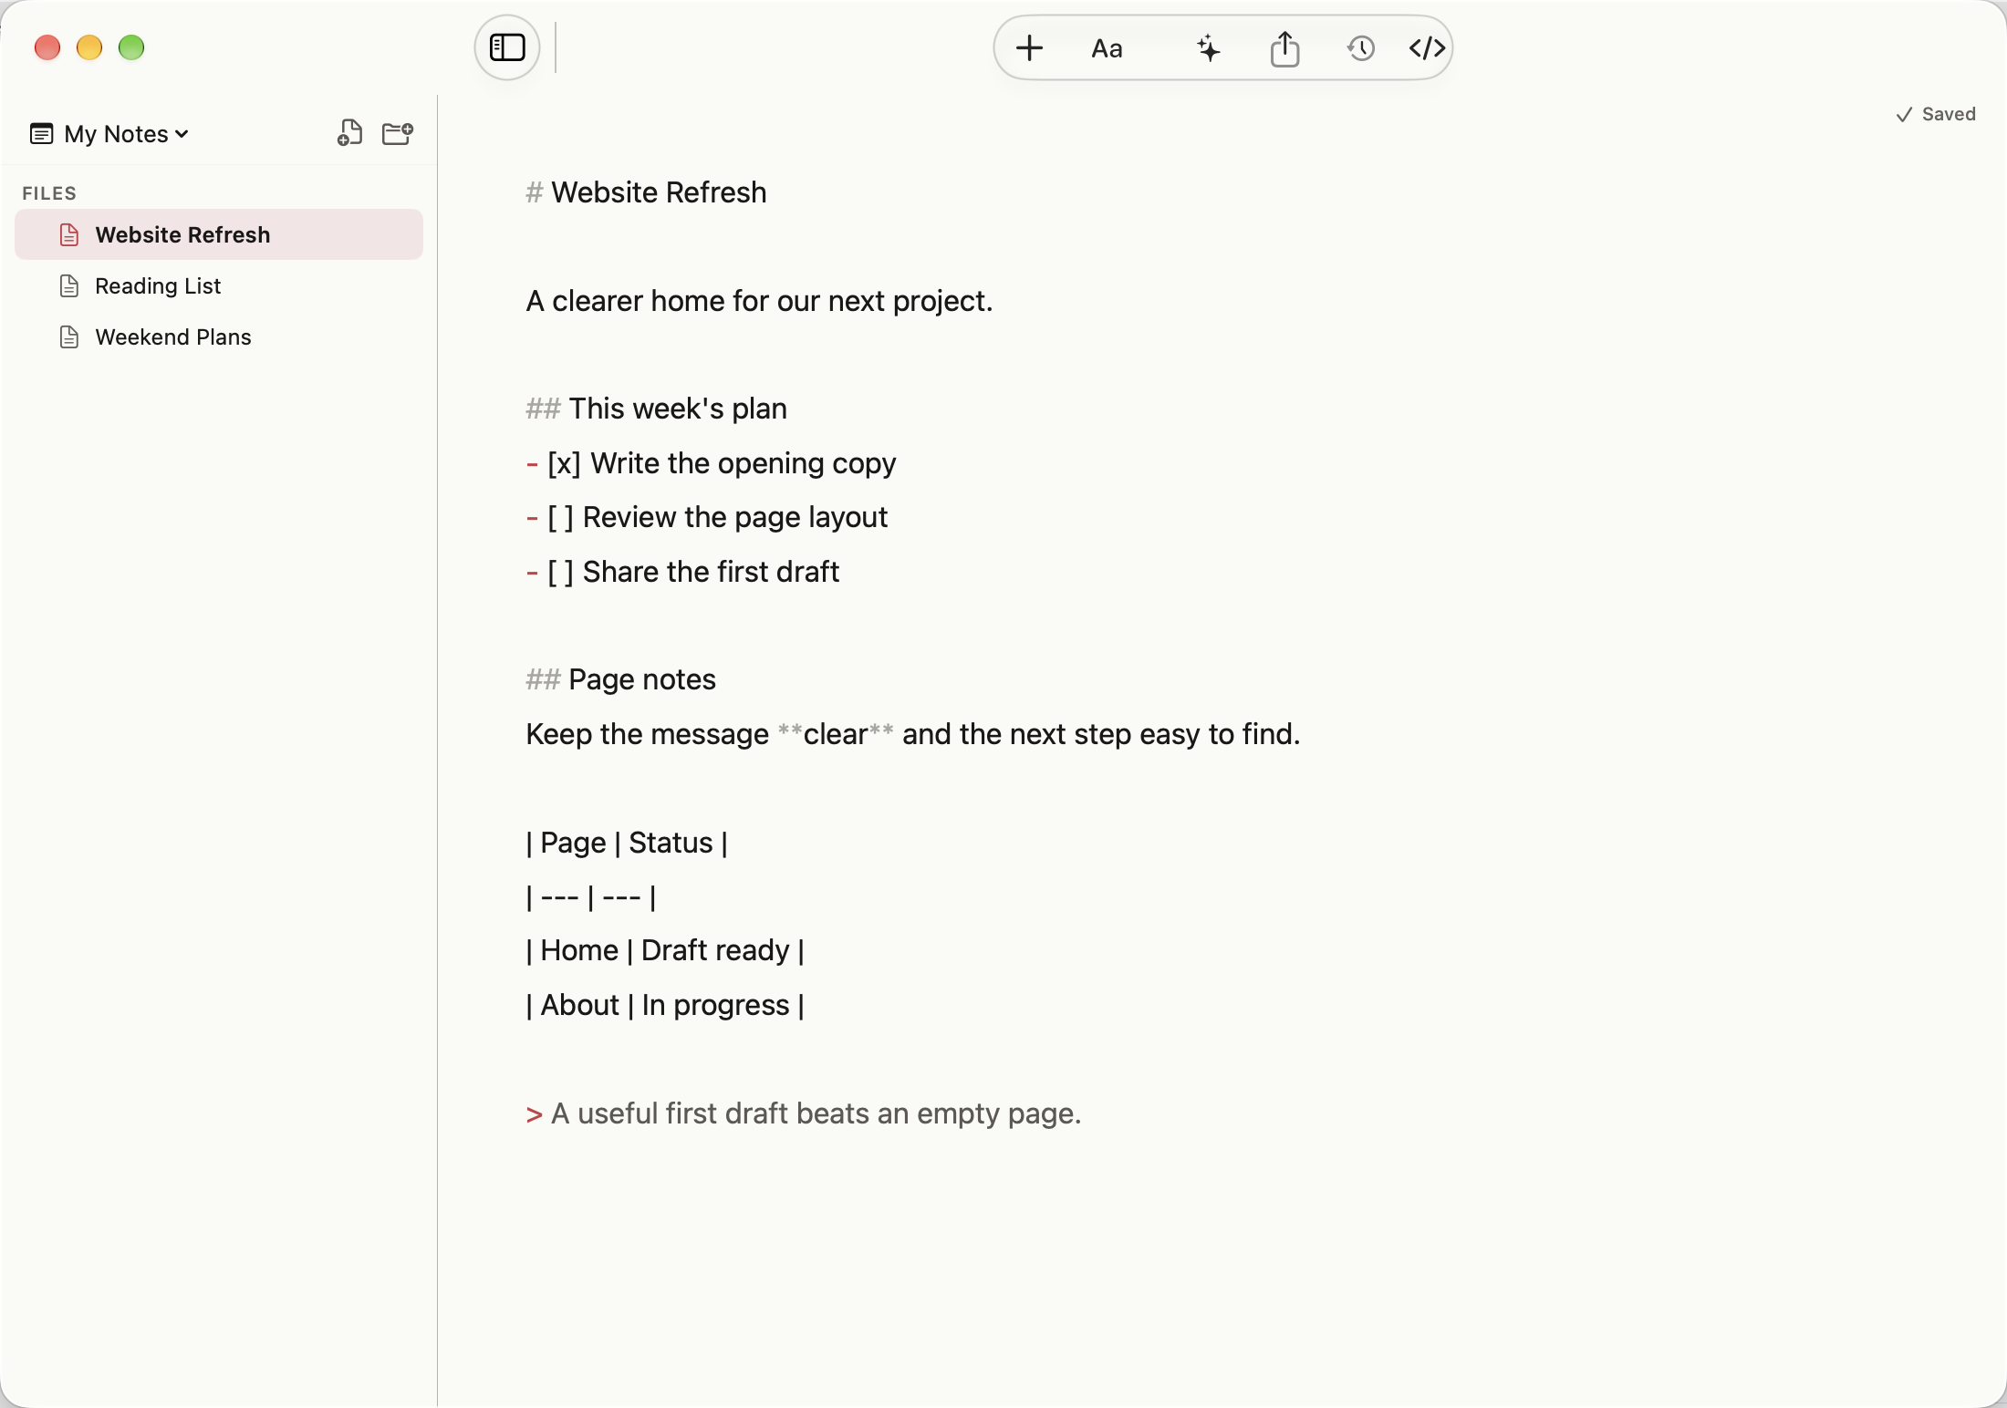Open the sparkle AI assistant tool

[x=1208, y=47]
